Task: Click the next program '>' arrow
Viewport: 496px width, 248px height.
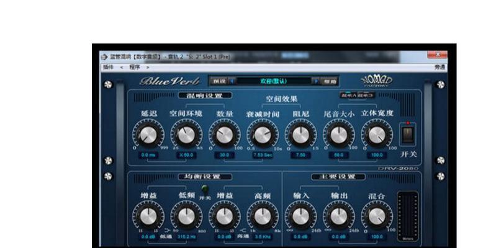Action: pyautogui.click(x=147, y=68)
